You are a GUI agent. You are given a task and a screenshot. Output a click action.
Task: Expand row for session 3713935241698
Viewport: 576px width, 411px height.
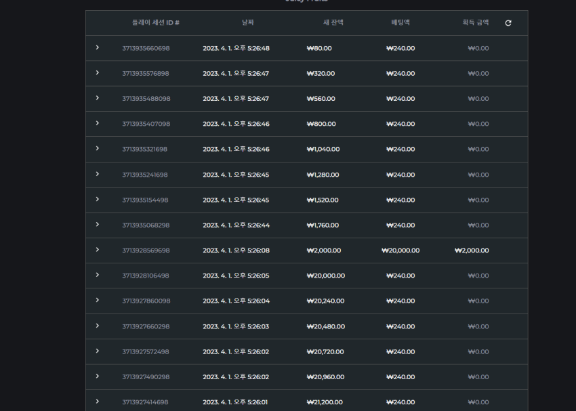pos(98,174)
